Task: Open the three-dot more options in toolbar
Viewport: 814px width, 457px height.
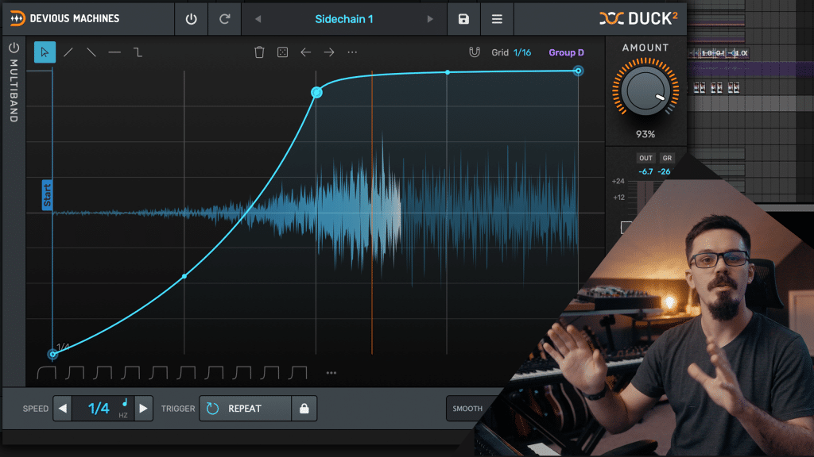Action: click(x=352, y=52)
